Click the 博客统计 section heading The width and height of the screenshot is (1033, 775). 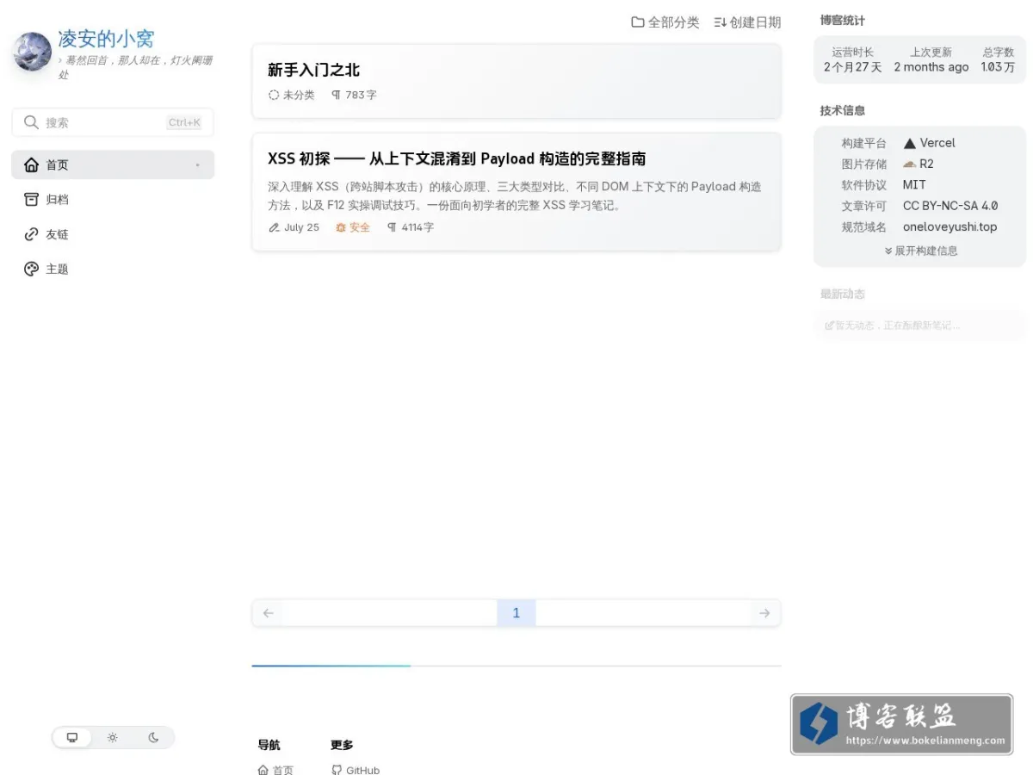tap(843, 20)
